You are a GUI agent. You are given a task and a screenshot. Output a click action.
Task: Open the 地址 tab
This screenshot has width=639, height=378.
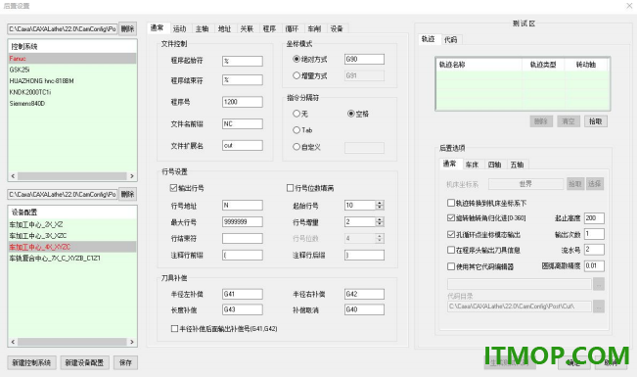224,28
